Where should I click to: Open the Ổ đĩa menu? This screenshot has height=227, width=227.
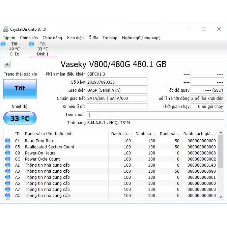(x=93, y=38)
